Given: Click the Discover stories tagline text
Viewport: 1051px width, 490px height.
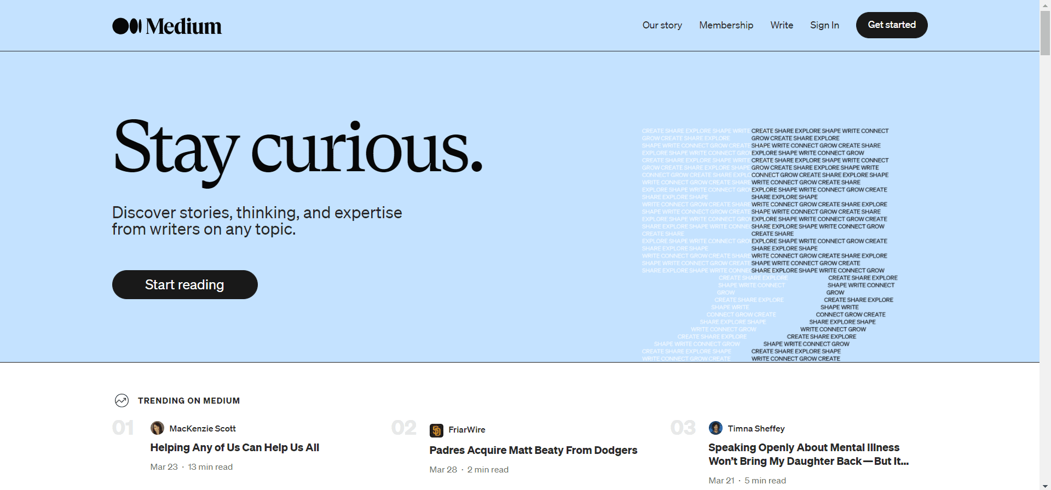Looking at the screenshot, I should point(257,221).
